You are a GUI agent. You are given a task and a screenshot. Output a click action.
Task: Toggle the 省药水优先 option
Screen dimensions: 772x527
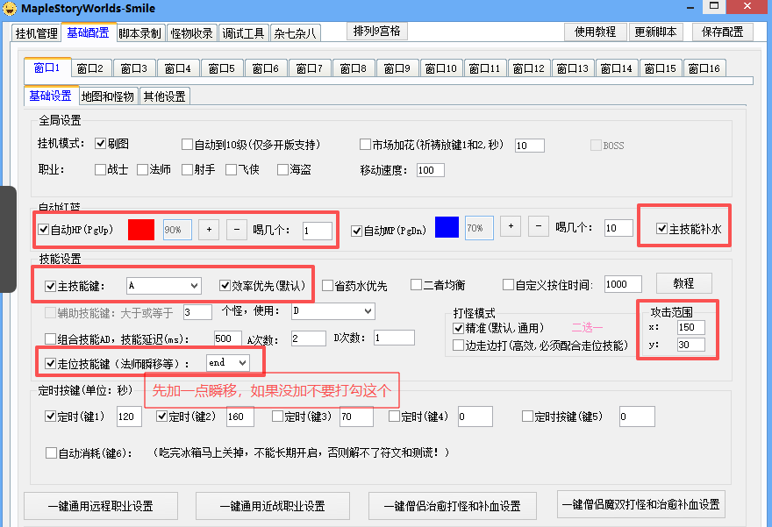click(327, 285)
